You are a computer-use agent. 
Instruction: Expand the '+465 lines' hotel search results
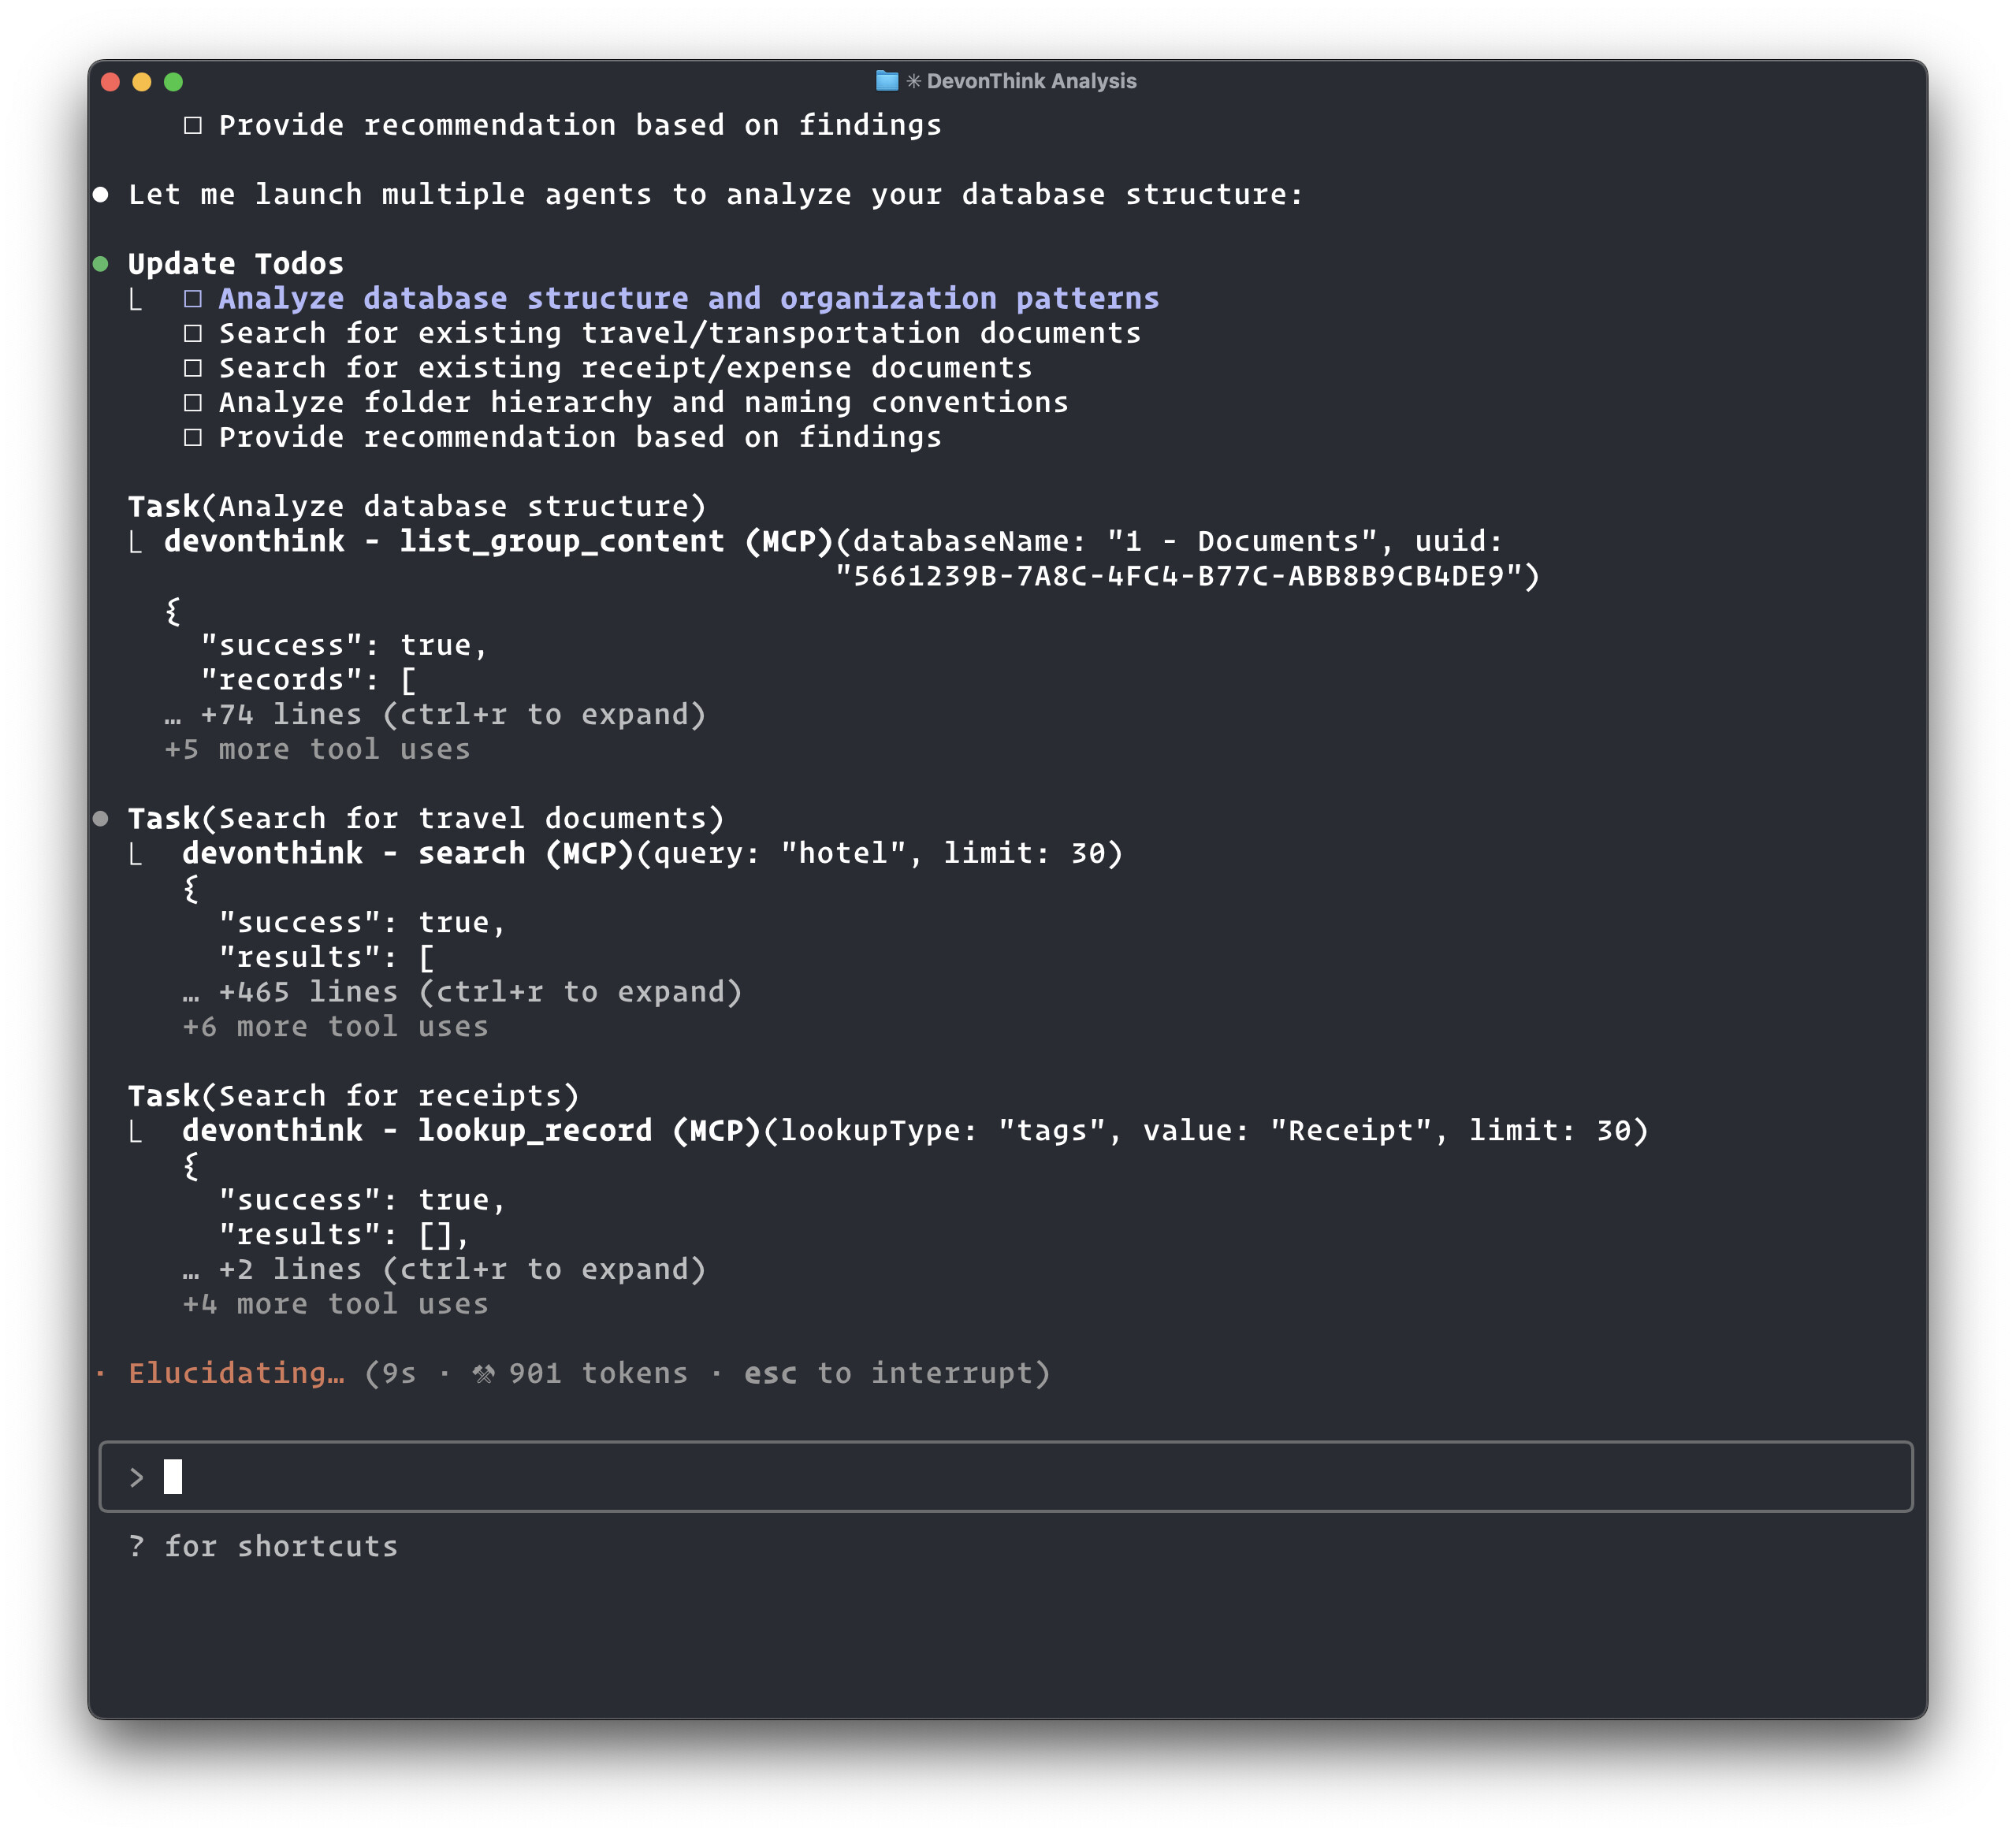coord(462,992)
